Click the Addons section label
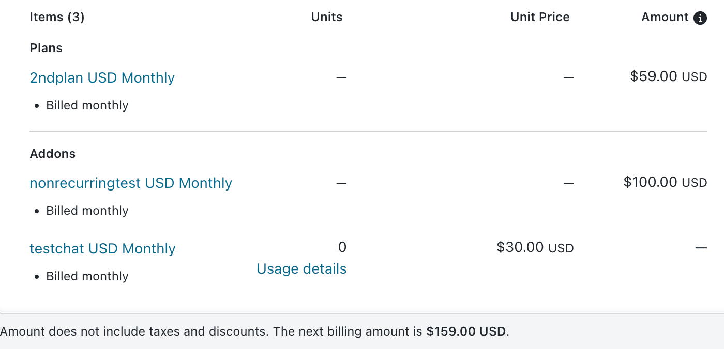Screen dimensions: 724x349 [53, 154]
